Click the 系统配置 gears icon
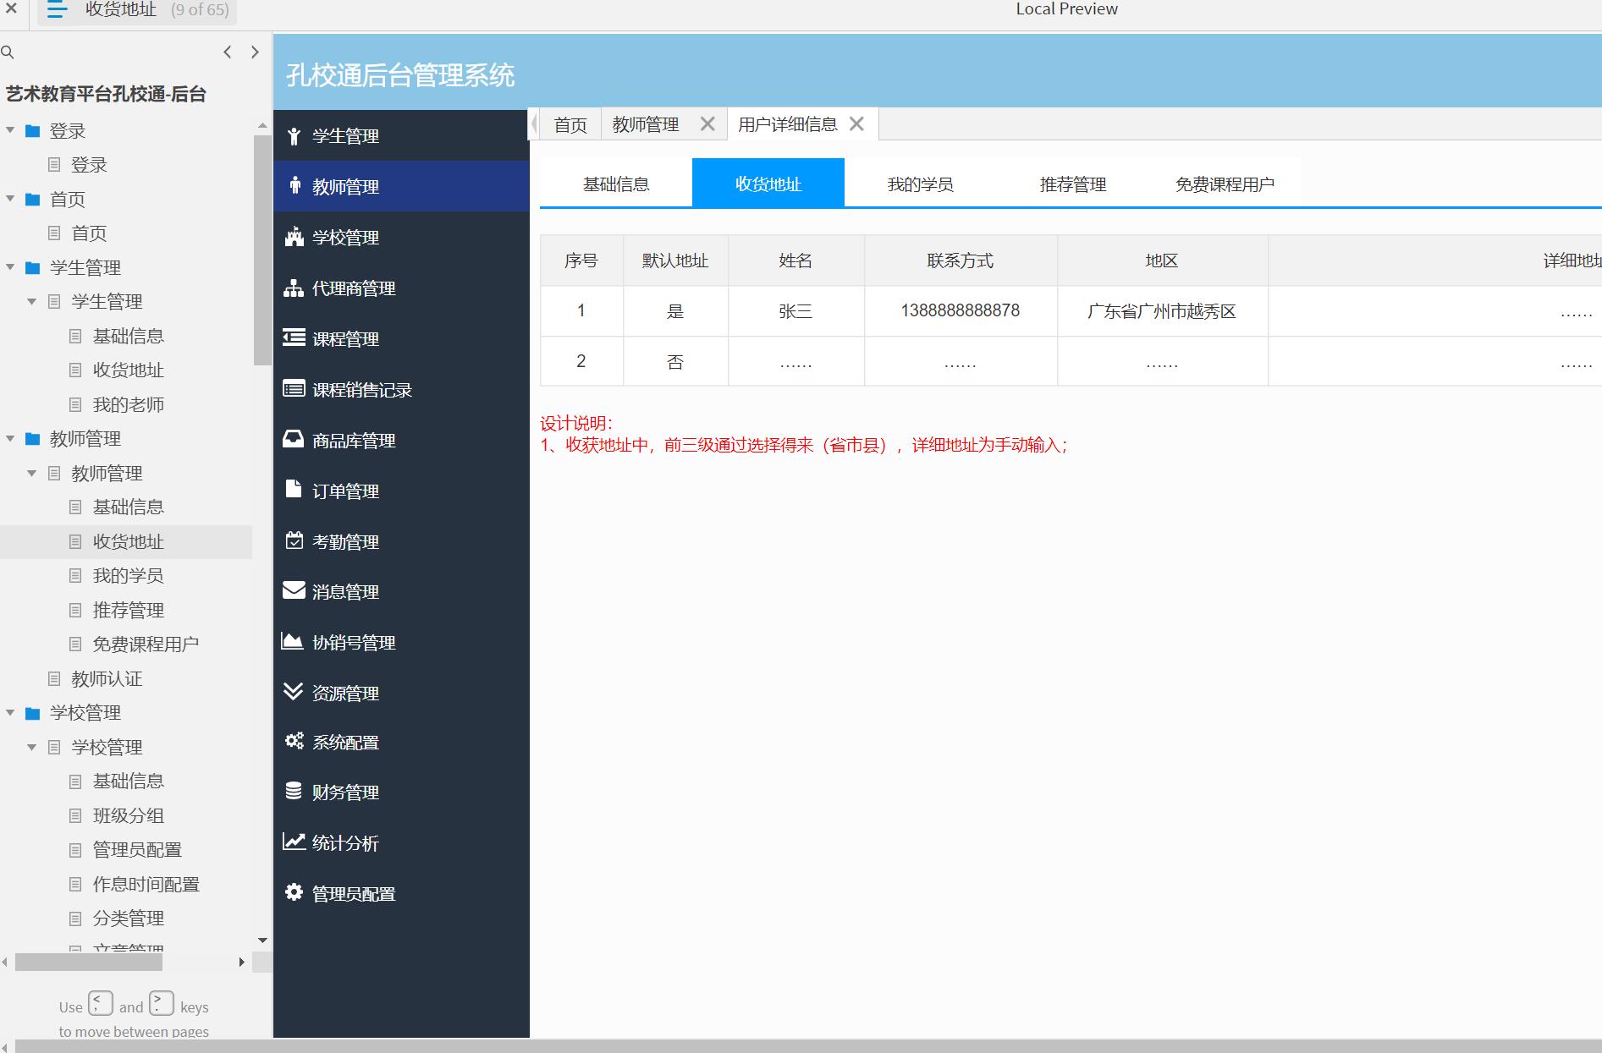This screenshot has height=1053, width=1602. (294, 741)
